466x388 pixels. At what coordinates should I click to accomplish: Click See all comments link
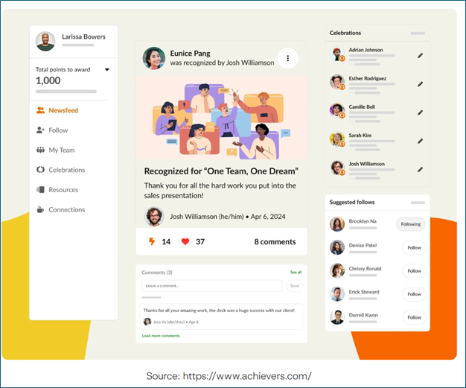[x=296, y=273]
